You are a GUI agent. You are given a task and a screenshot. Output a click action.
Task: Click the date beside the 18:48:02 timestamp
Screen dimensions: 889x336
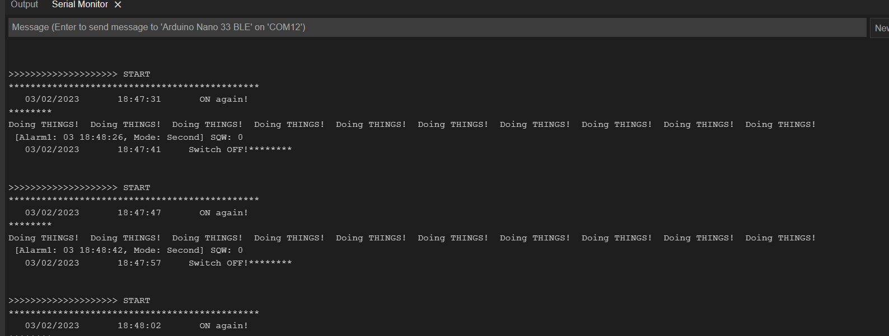coord(52,326)
